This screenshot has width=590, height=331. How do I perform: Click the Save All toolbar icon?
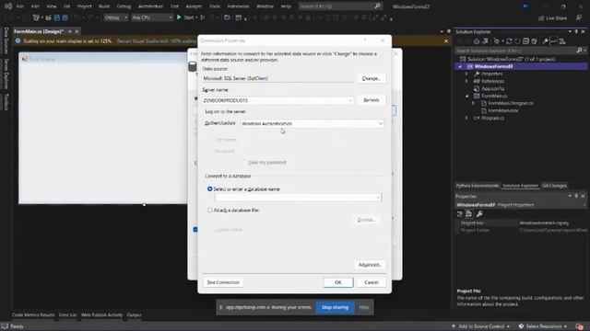(65, 17)
